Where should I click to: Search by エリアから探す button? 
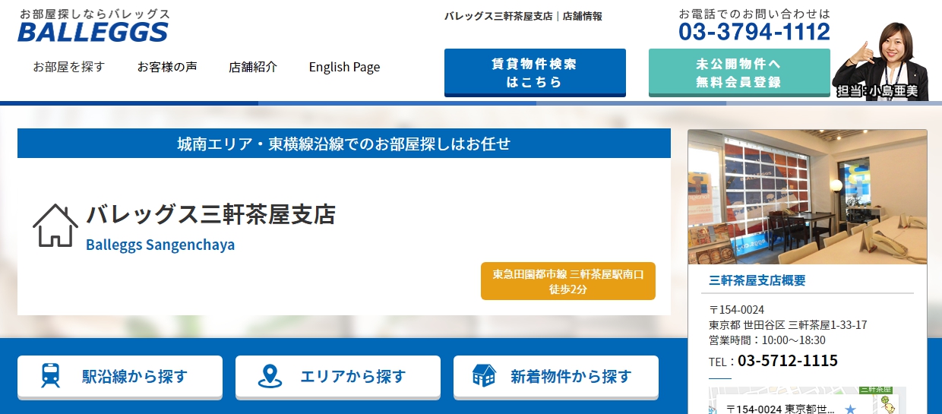(338, 377)
